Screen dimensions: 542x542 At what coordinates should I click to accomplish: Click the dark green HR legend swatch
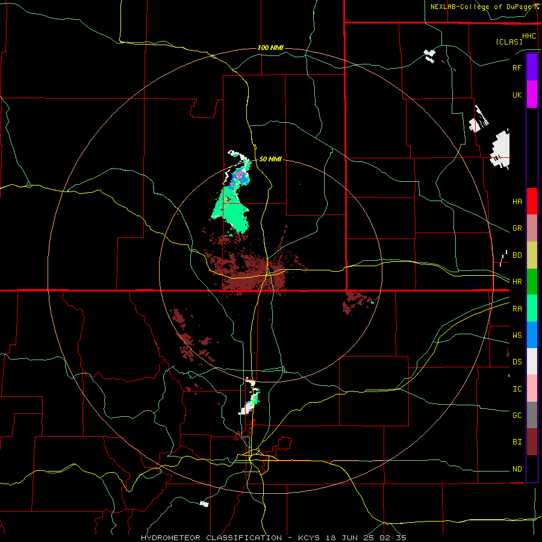[532, 282]
